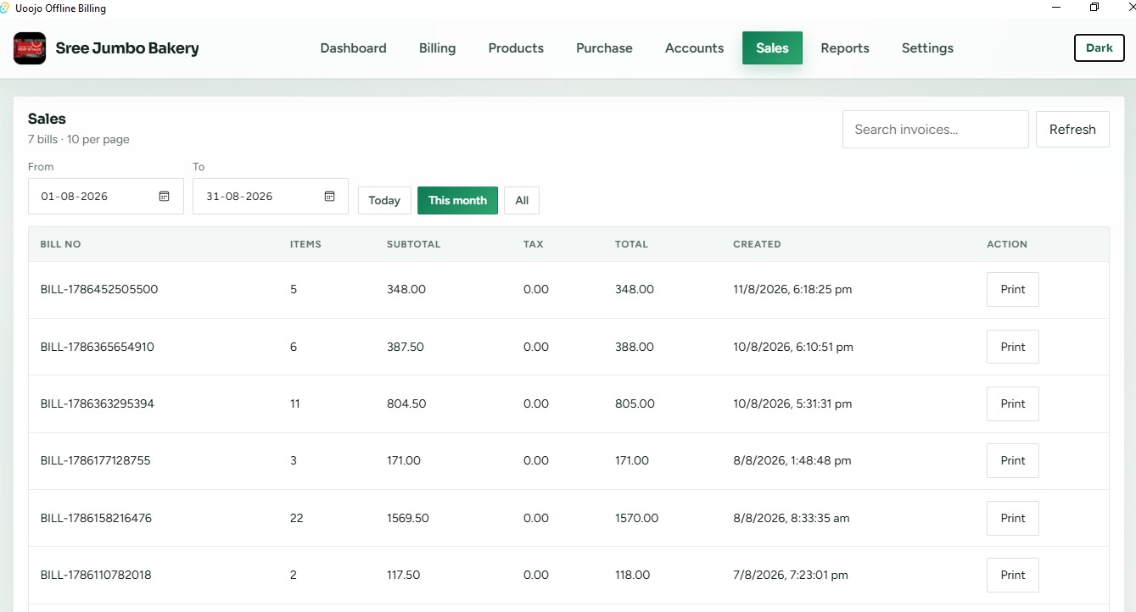Screen dimensions: 1136x612
Task: Click created date 7/8/2026, 7:23:01 pm
Action: pyautogui.click(x=791, y=575)
